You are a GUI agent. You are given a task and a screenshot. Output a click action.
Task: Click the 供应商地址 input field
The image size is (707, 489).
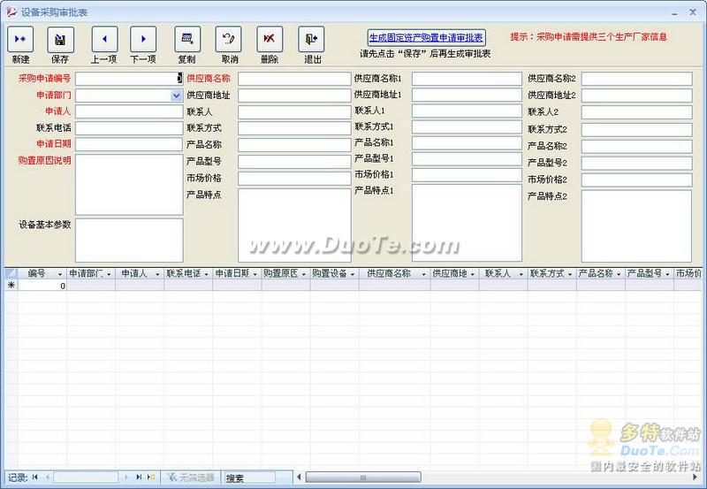(294, 96)
